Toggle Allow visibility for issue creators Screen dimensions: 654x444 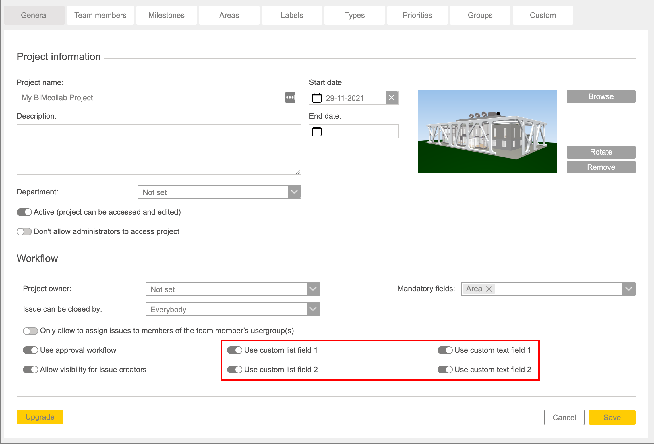30,370
